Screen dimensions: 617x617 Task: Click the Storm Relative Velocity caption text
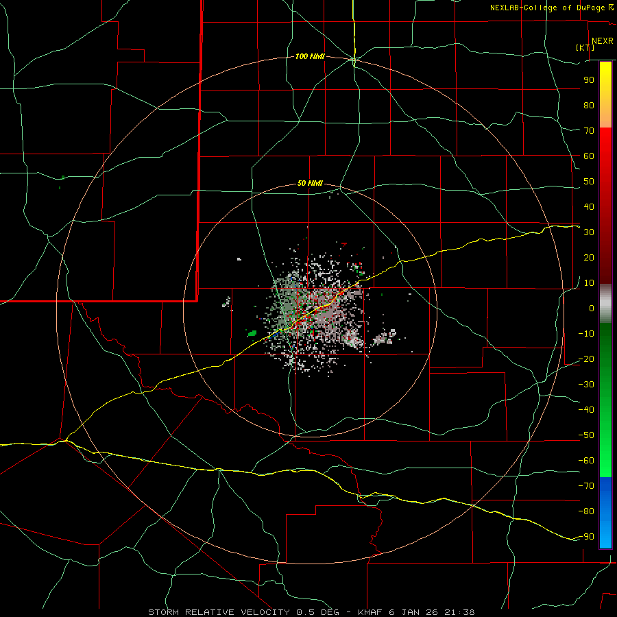[x=311, y=612]
